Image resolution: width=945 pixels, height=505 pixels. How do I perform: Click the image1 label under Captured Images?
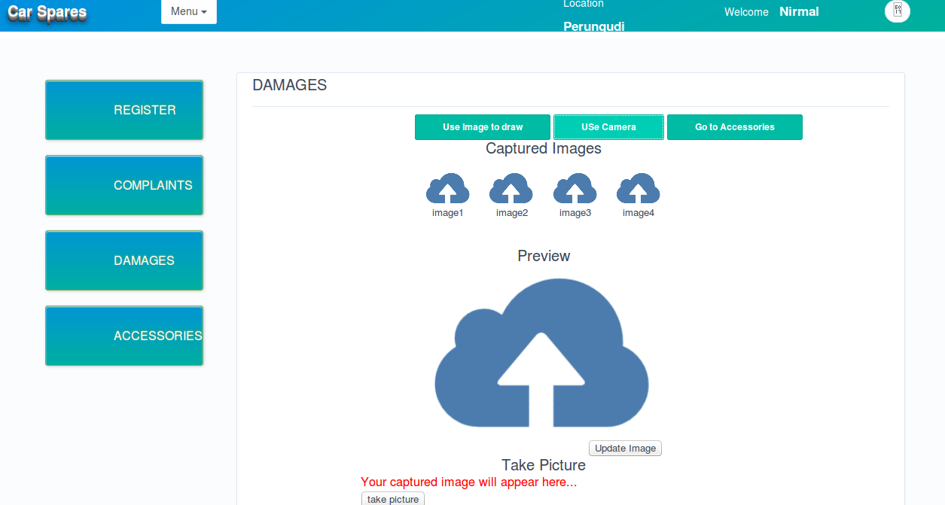(447, 213)
